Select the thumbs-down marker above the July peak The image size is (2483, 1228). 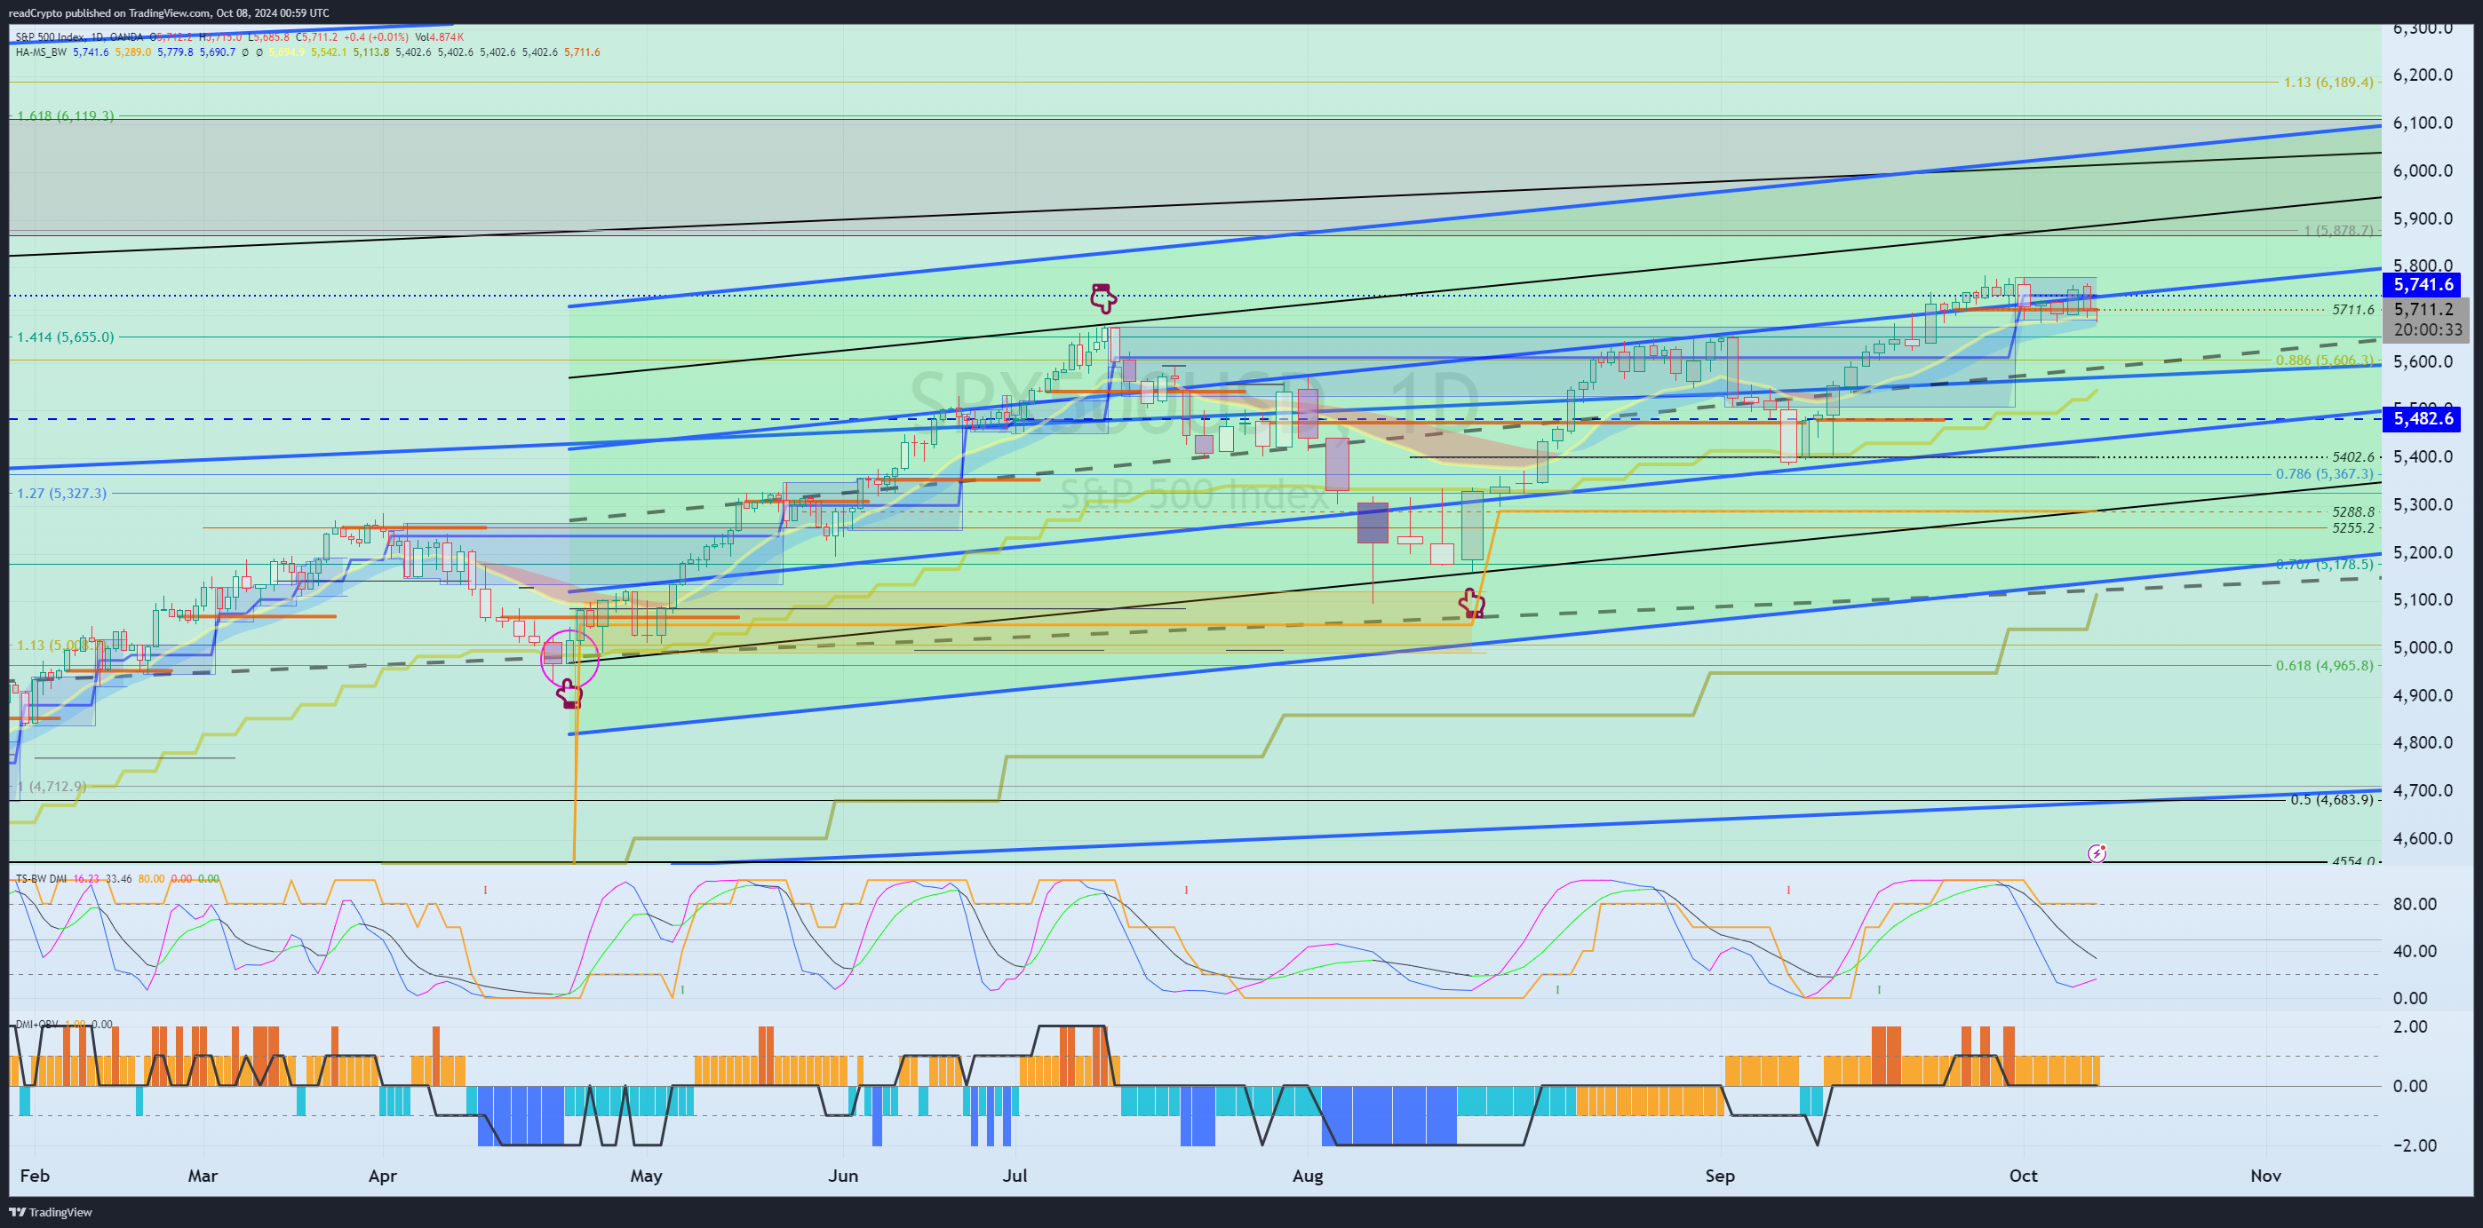(x=1102, y=297)
